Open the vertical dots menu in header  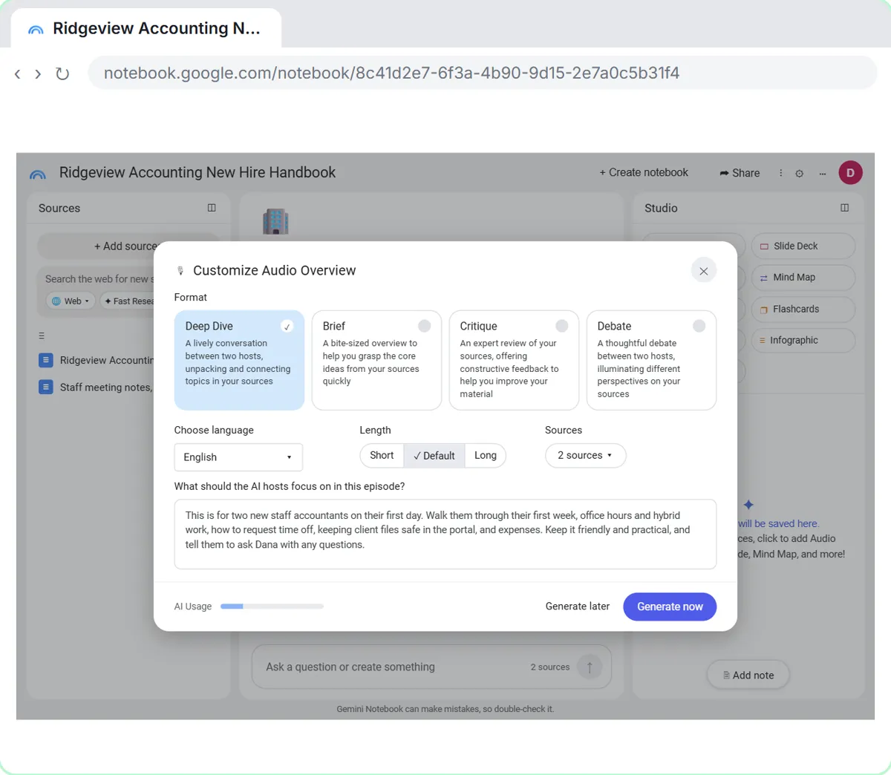tap(780, 173)
